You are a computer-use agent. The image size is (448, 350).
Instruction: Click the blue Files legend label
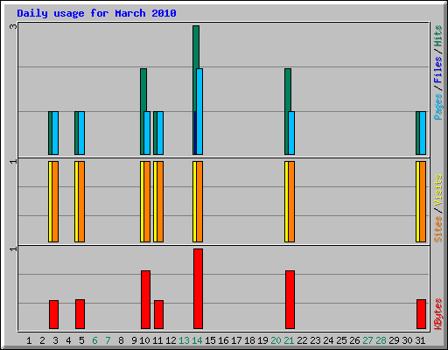(x=438, y=70)
